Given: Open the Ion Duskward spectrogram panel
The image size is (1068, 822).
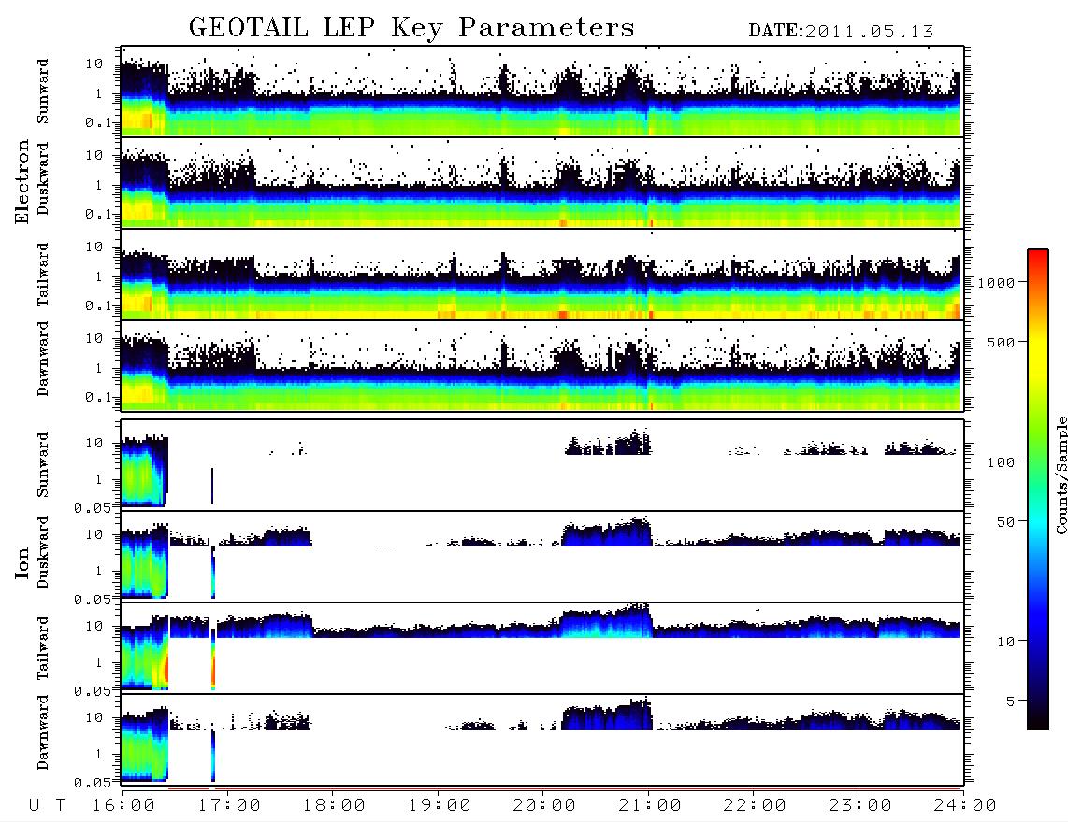Looking at the screenshot, I should [x=542, y=557].
